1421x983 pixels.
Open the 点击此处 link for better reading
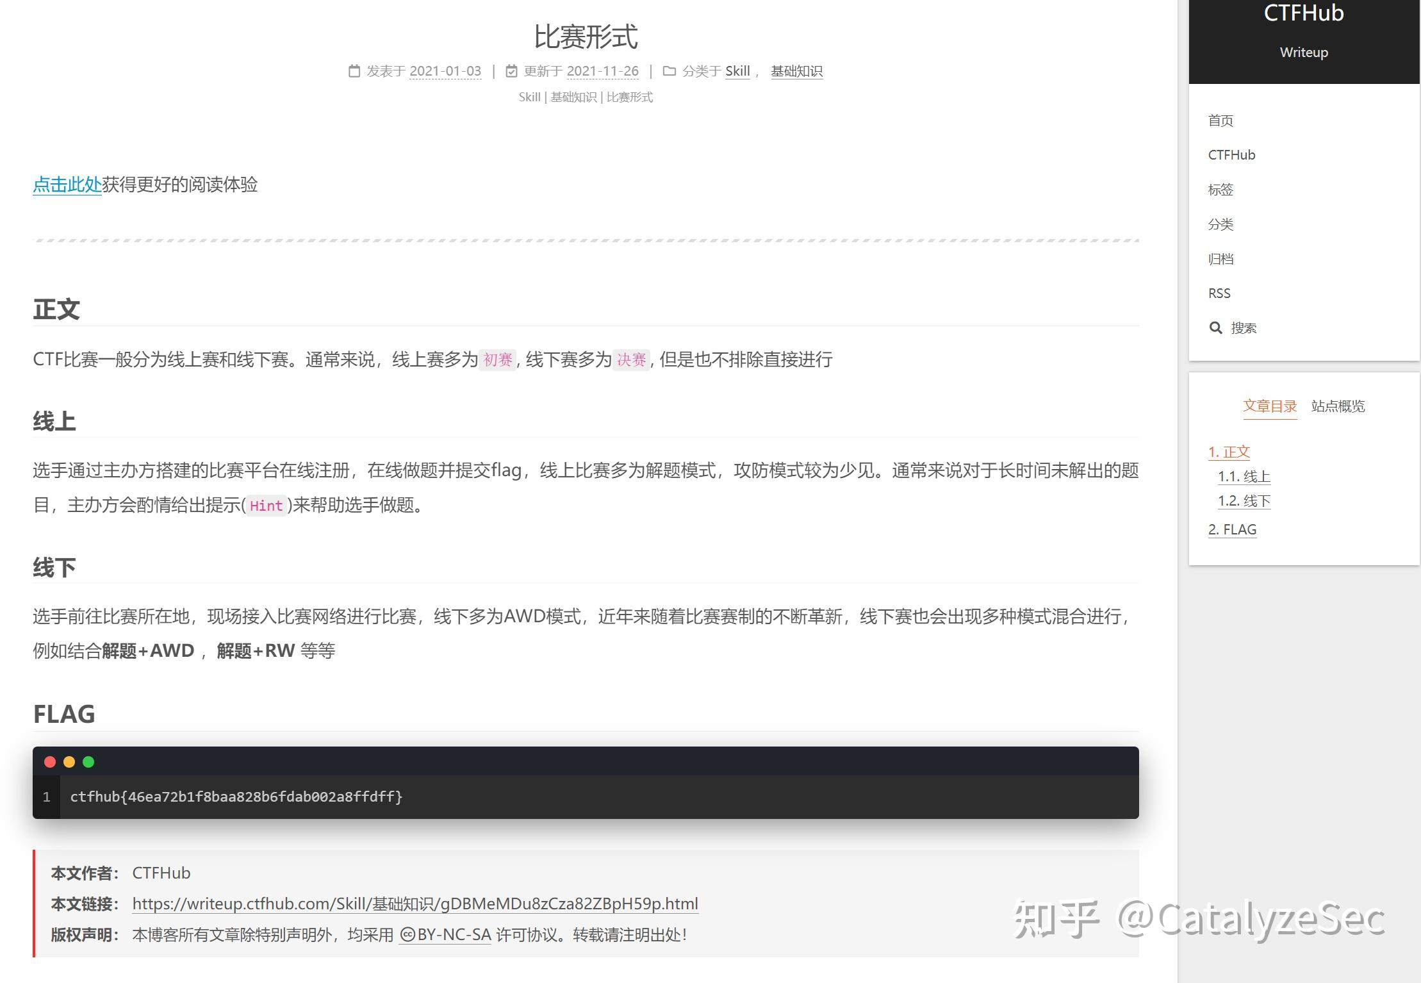click(x=67, y=185)
